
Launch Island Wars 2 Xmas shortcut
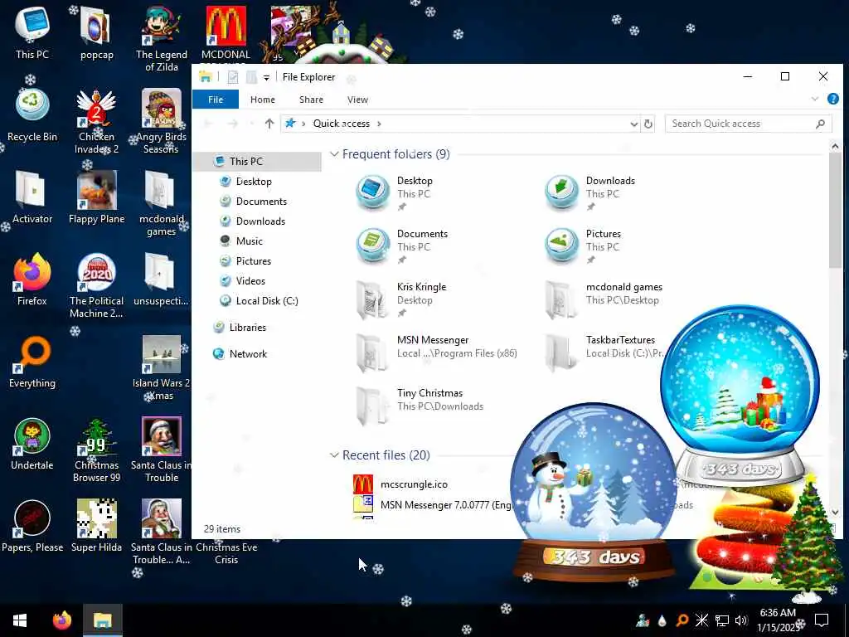click(x=162, y=368)
